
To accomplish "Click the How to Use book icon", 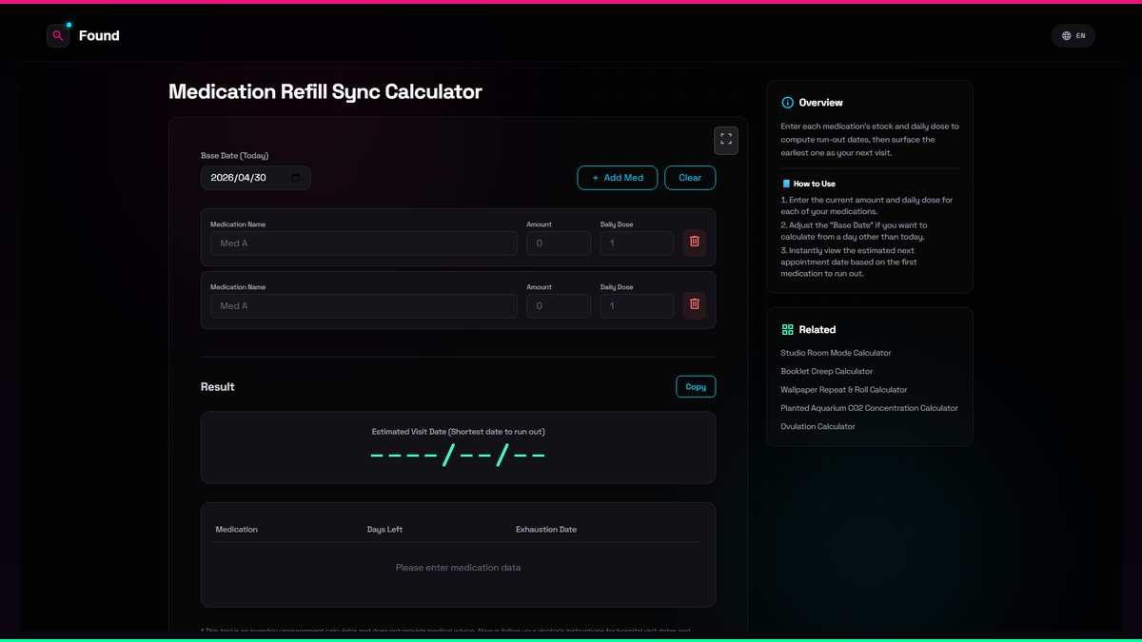I will [786, 184].
